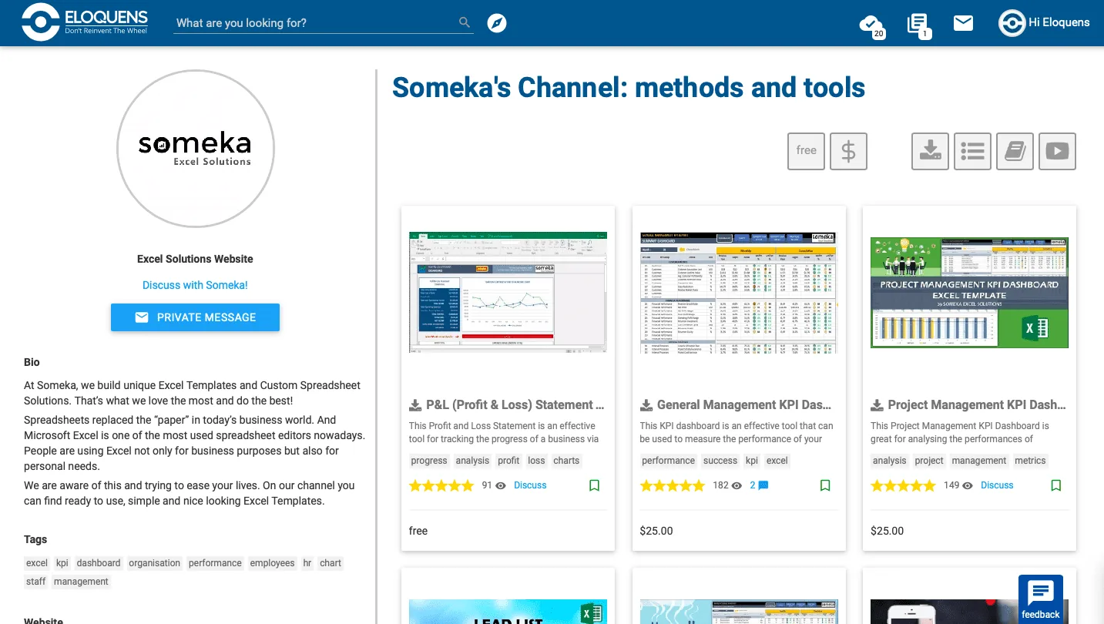Toggle the free price filter
Viewport: 1104px width, 624px height.
(x=806, y=151)
